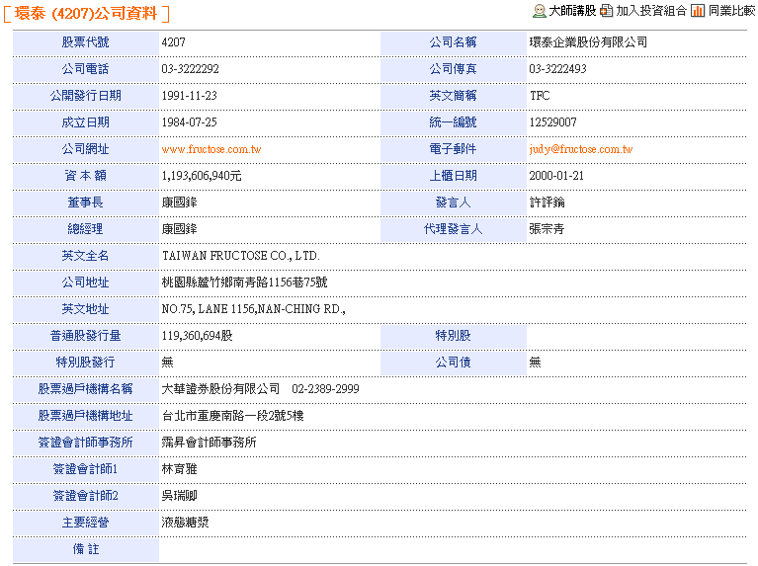Select the main business 液態糖漿
Image resolution: width=758 pixels, height=566 pixels.
185,523
